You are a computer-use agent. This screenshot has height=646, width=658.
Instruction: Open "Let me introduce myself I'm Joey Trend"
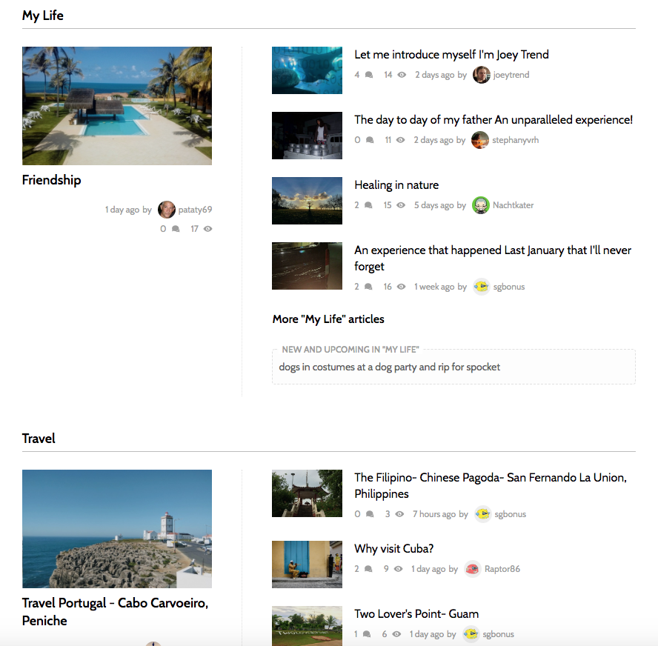click(451, 55)
